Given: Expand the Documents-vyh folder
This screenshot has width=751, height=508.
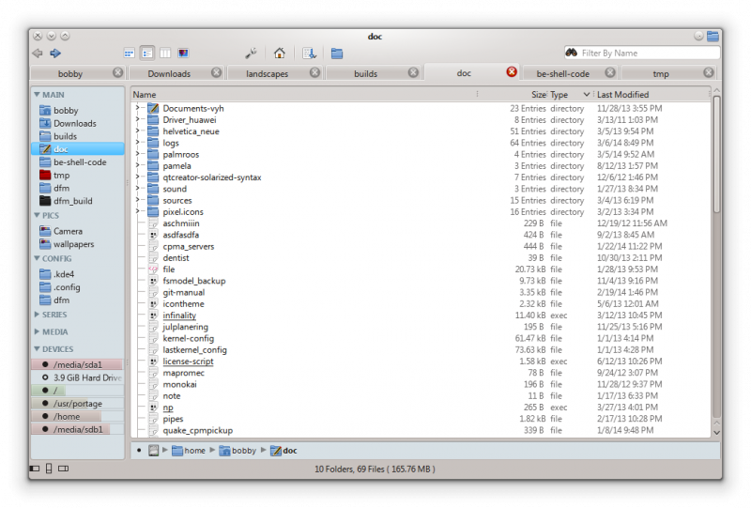Looking at the screenshot, I should (137, 108).
